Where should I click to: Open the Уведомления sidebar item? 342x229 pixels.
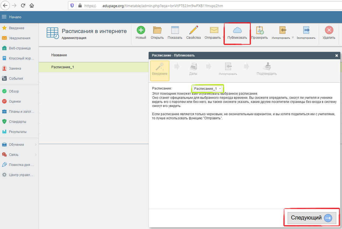click(19, 38)
